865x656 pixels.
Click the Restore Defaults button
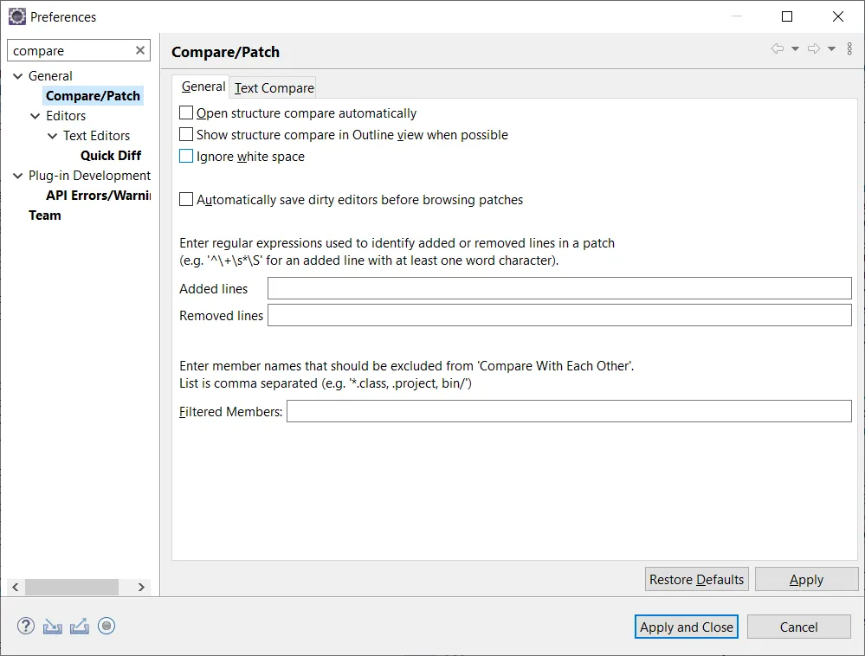pyautogui.click(x=696, y=580)
